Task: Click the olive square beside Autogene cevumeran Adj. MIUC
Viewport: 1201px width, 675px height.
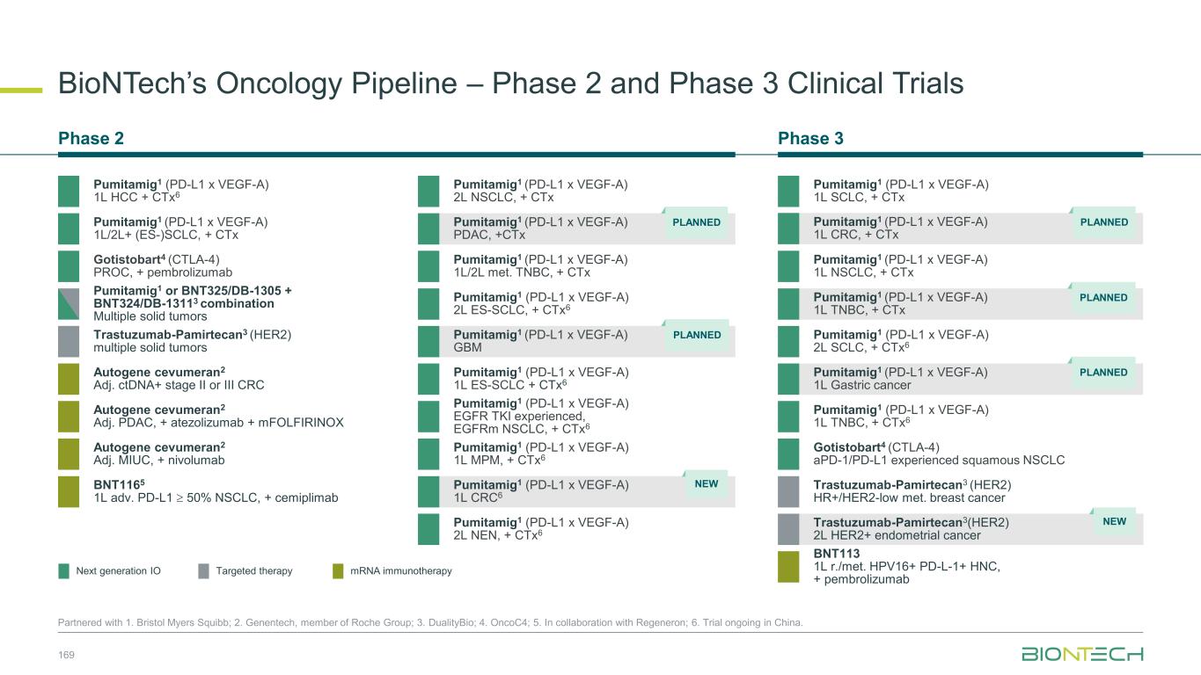Action: 69,454
